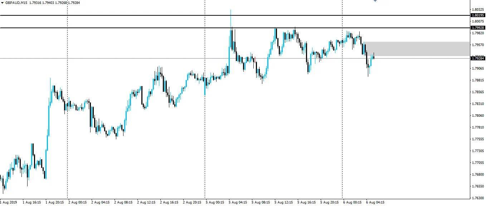The height and width of the screenshot is (206, 486).
Task: Click the 1.77055 price scale value
Action: (478, 163)
